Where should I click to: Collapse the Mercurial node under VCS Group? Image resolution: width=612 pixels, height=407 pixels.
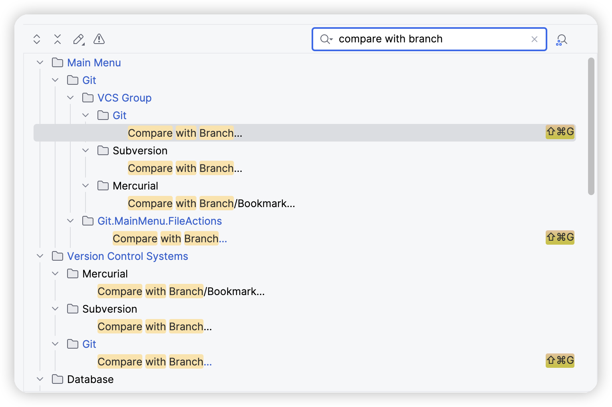pos(85,186)
